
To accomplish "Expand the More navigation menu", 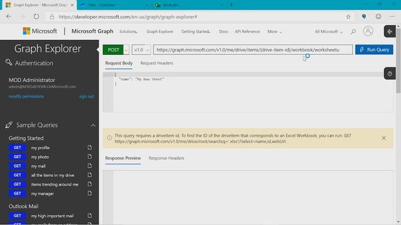I will (x=274, y=32).
